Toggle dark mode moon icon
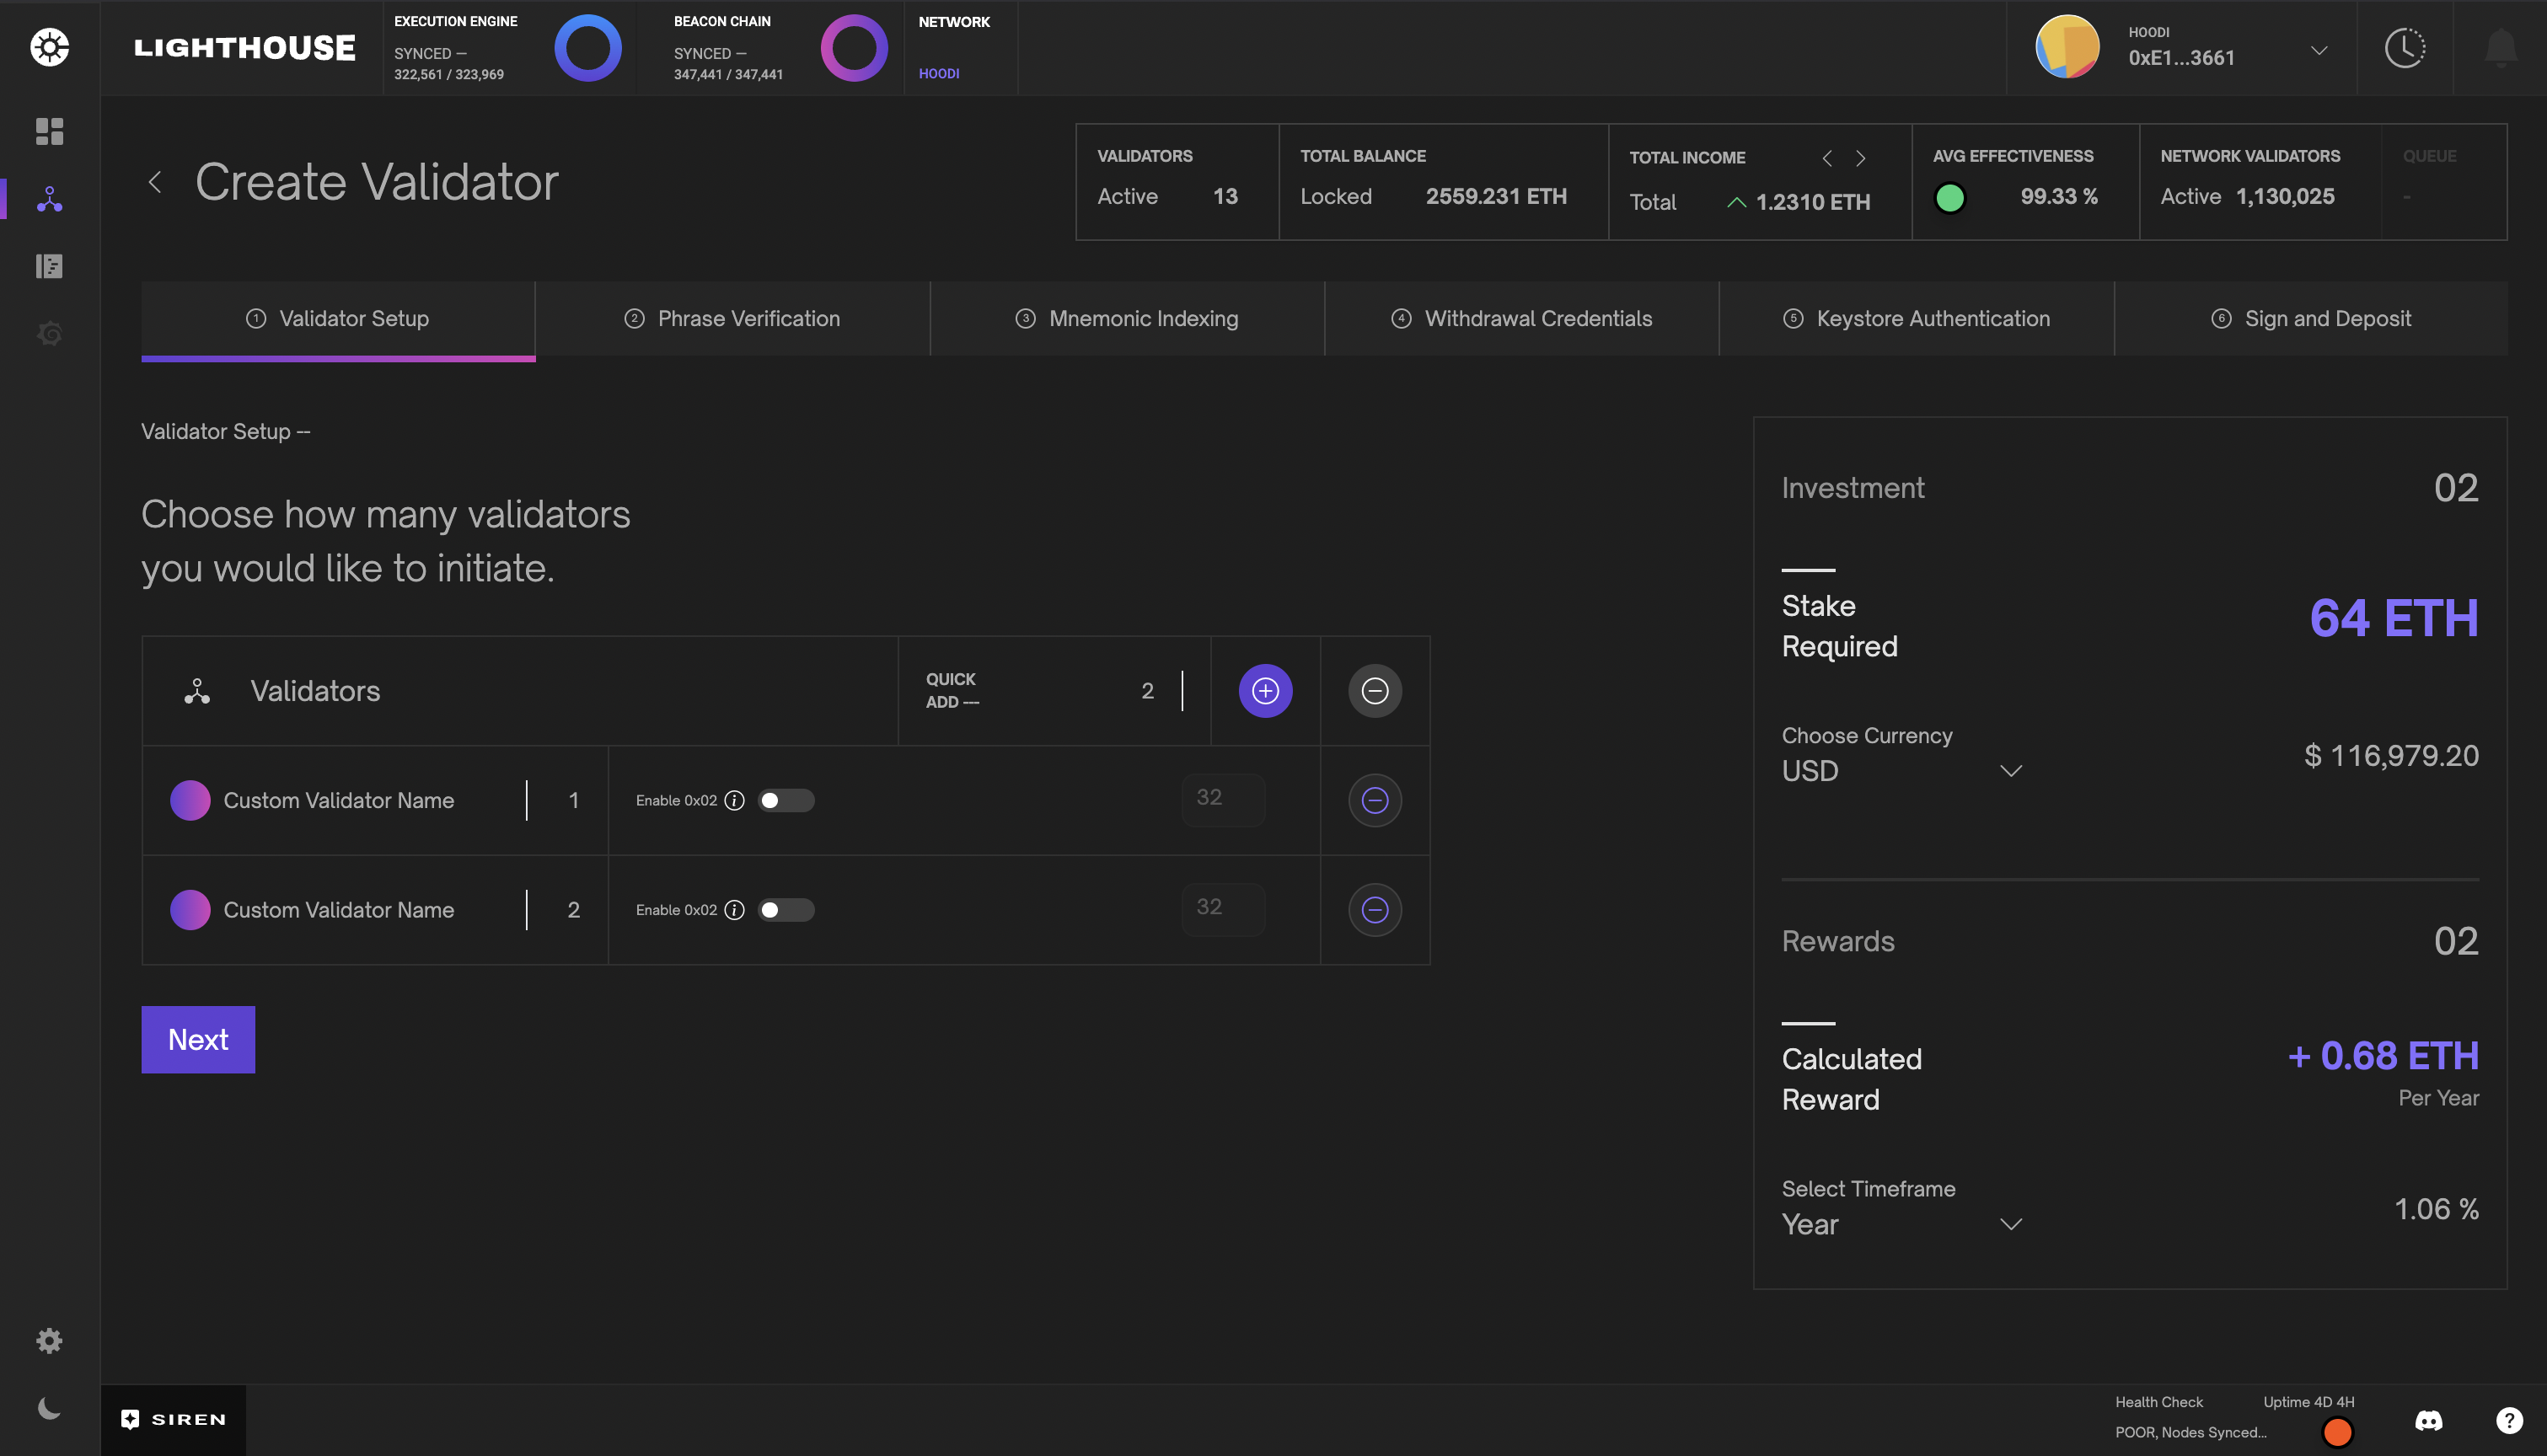The height and width of the screenshot is (1456, 2547). [x=49, y=1408]
